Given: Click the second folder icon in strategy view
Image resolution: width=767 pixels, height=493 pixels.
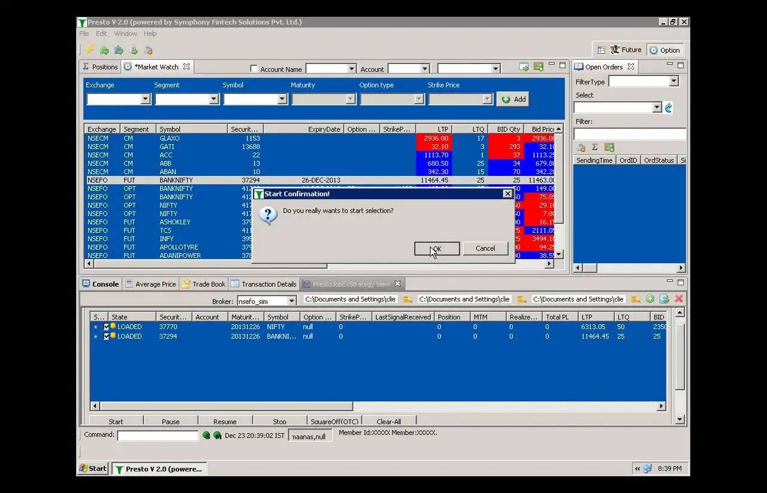Looking at the screenshot, I should click(522, 299).
